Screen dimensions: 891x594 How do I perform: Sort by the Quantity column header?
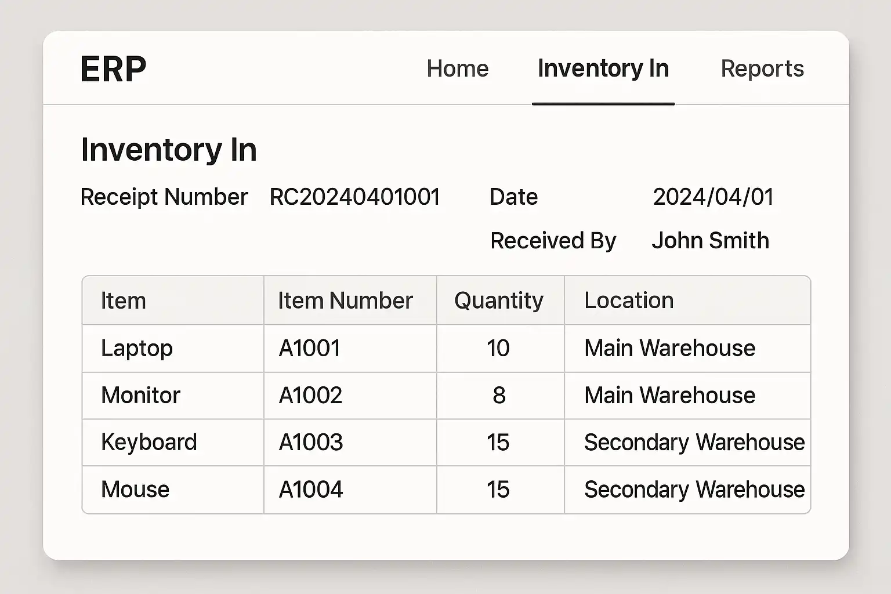498,301
